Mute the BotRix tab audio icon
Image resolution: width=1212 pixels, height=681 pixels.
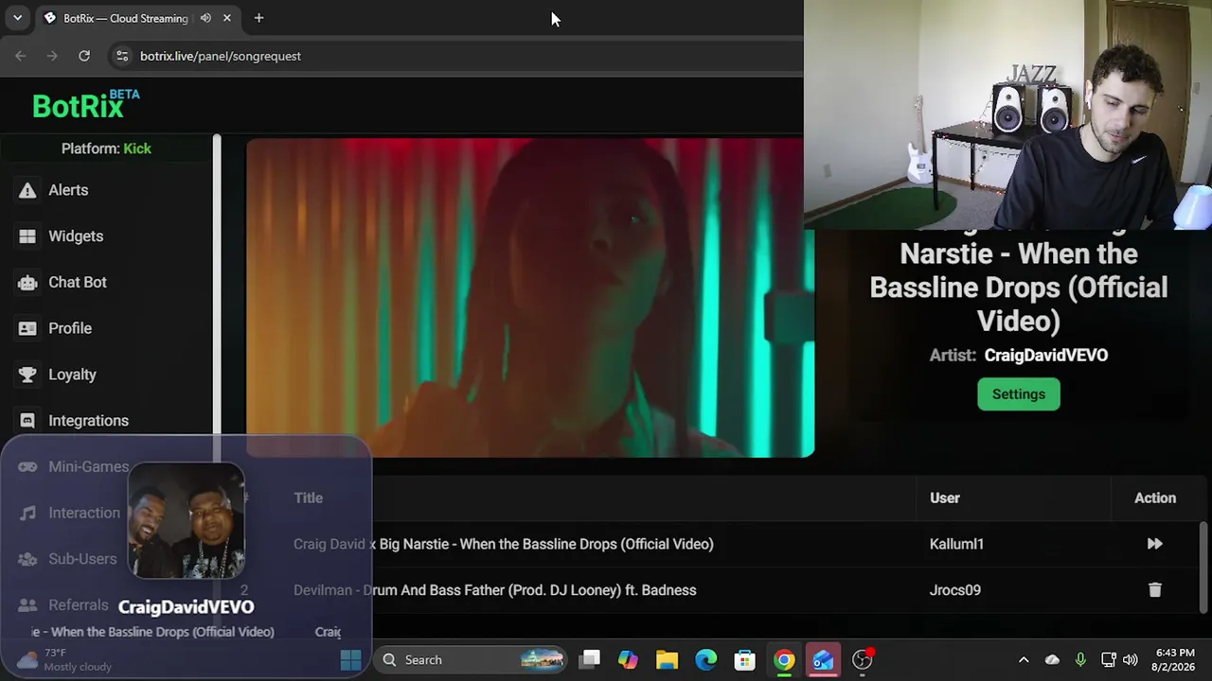[205, 18]
